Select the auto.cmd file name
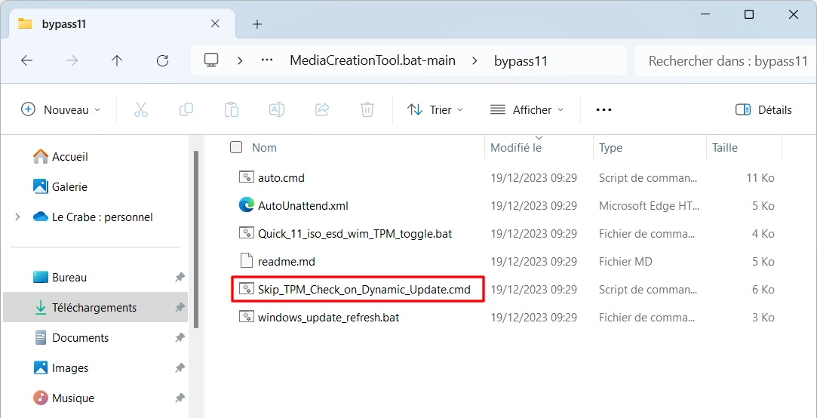The image size is (817, 418). pyautogui.click(x=281, y=178)
